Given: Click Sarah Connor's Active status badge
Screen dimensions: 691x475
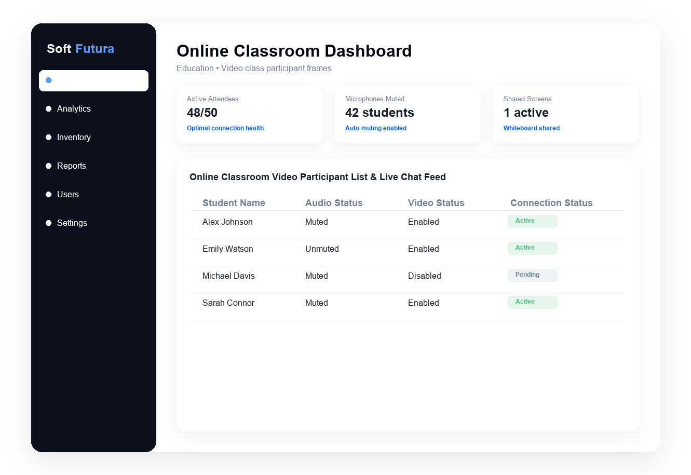Looking at the screenshot, I should 533,302.
